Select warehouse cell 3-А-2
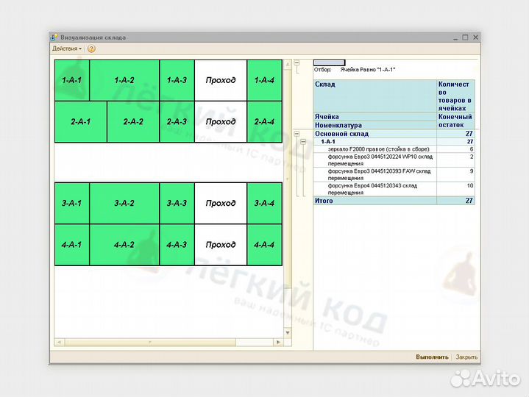The image size is (529, 397). coord(124,203)
